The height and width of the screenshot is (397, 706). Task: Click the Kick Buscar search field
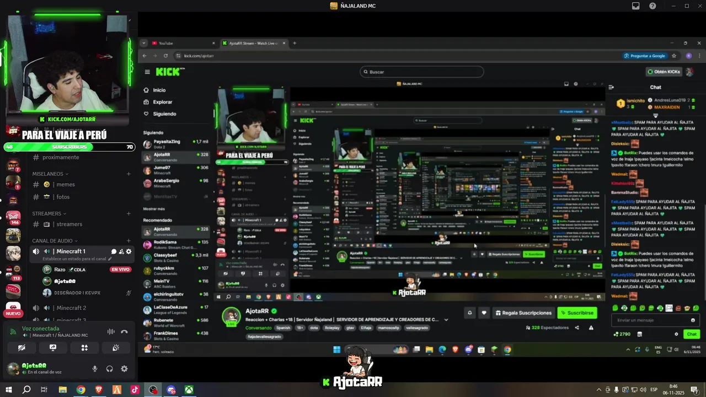(421, 72)
